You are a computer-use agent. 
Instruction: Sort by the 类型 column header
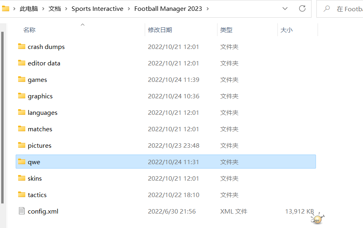point(226,30)
